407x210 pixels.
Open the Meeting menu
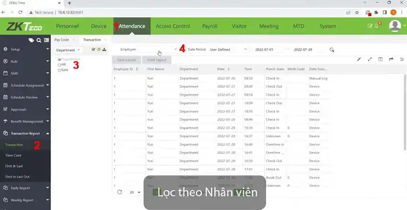269,26
